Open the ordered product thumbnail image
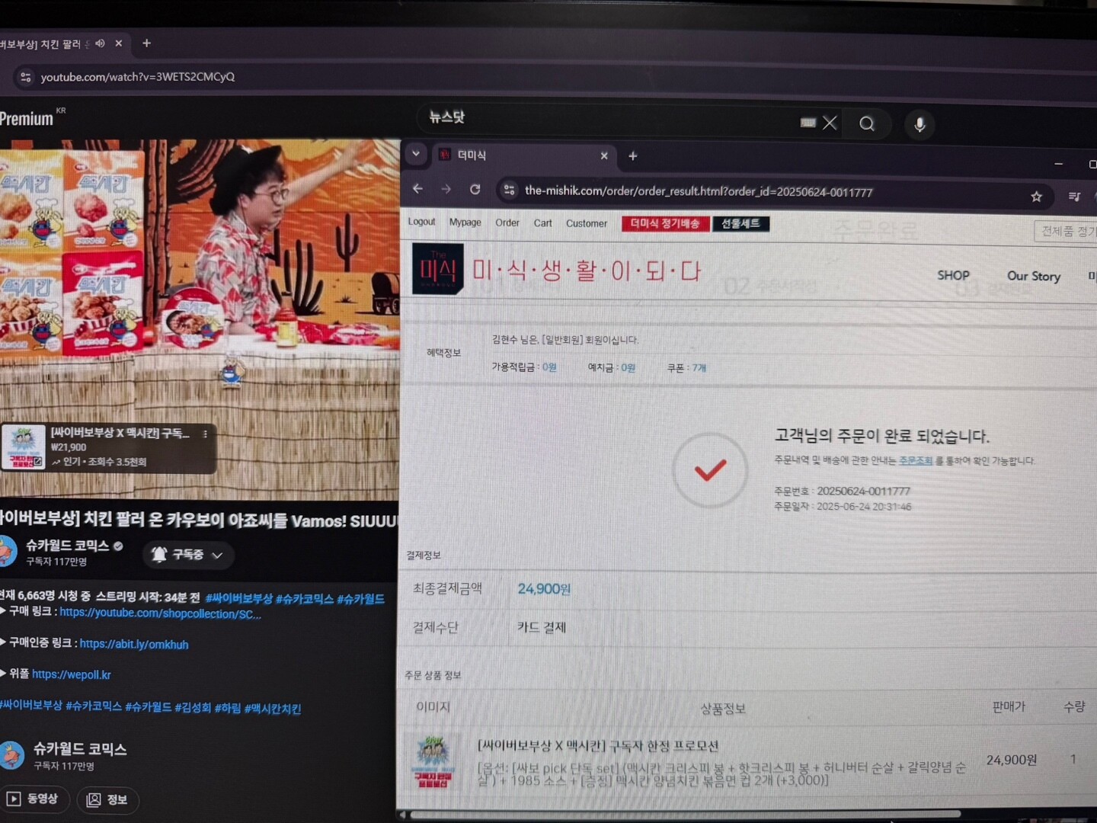This screenshot has height=823, width=1097. point(433,762)
